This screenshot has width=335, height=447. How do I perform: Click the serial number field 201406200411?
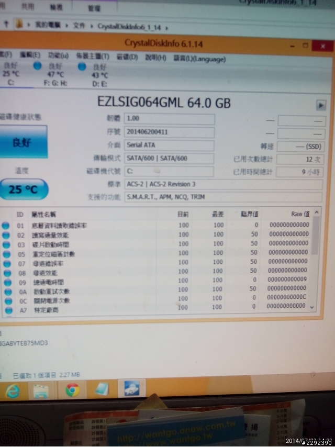point(169,132)
